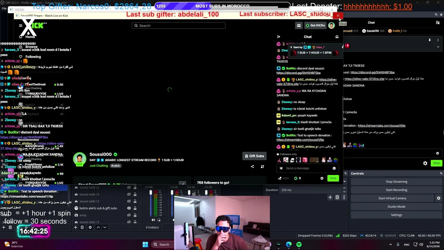444x250 pixels.
Task: Float the OBS Controls dock
Action: click(x=441, y=173)
